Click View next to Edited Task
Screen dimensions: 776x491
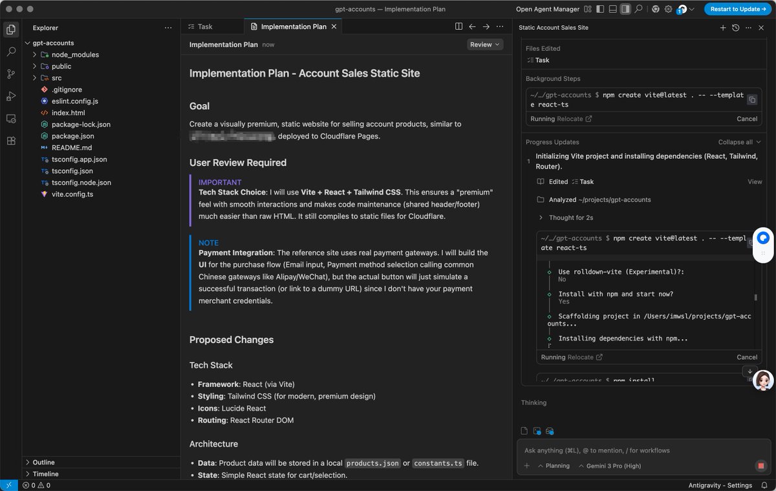point(755,182)
